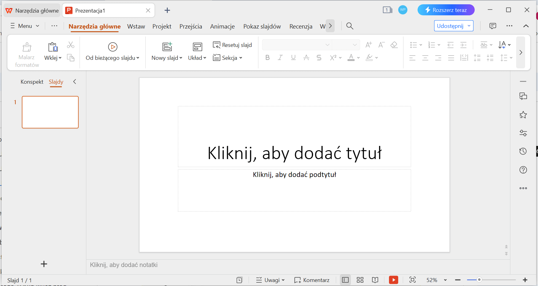This screenshot has height=286, width=538.
Task: Open the Przejścia tab
Action: pos(191,26)
